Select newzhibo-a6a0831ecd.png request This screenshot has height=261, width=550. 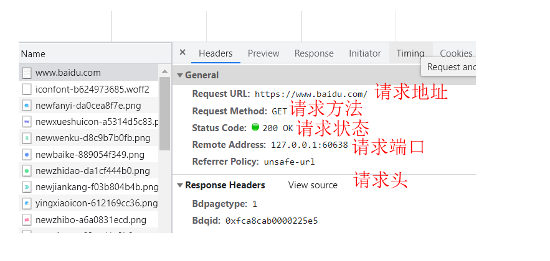click(88, 220)
